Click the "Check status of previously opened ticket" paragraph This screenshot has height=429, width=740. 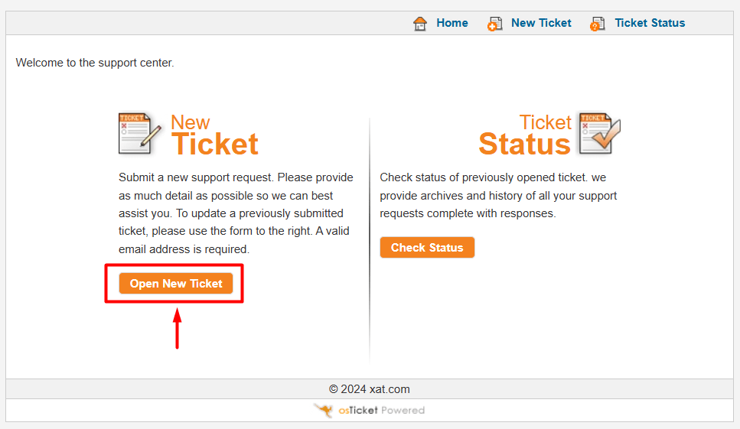498,195
